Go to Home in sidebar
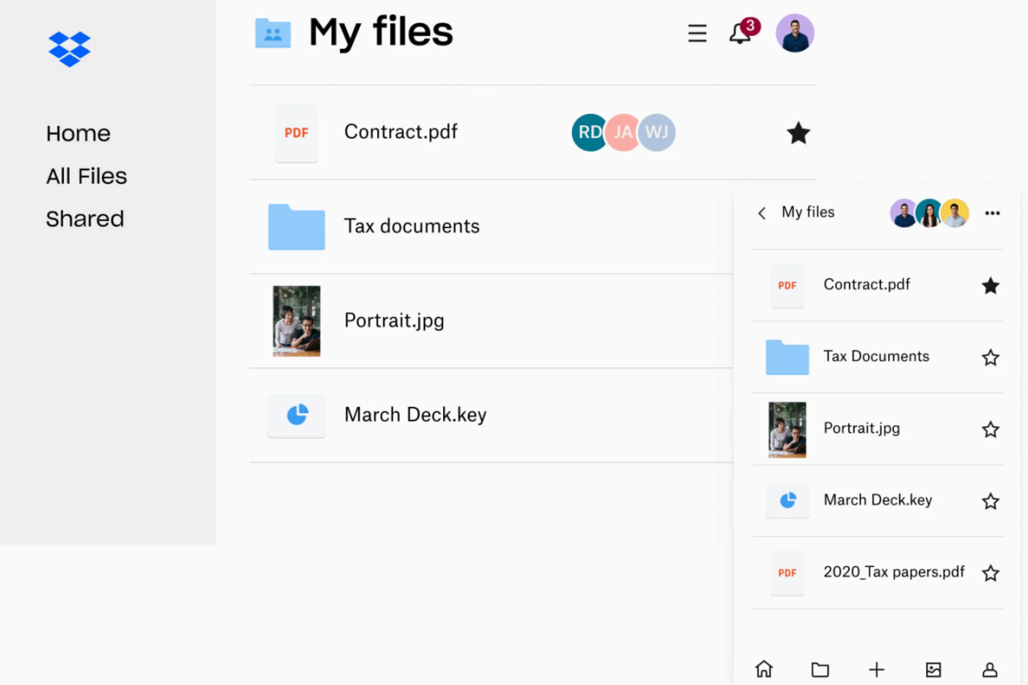Image resolution: width=1028 pixels, height=685 pixels. tap(78, 133)
